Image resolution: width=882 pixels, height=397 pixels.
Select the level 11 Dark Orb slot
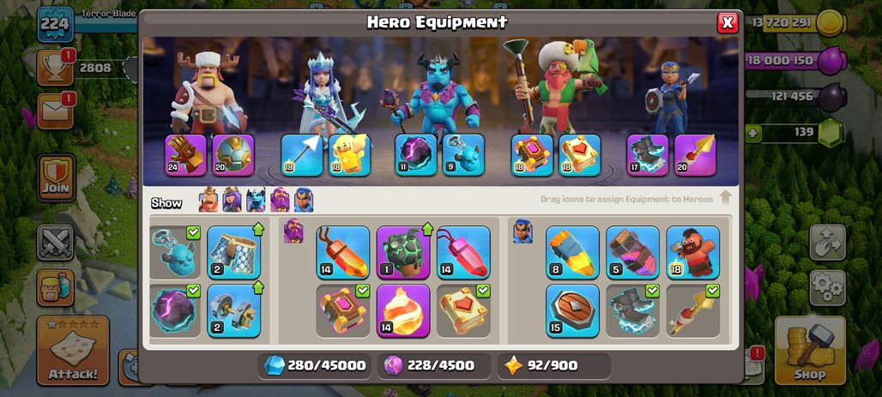pos(415,155)
